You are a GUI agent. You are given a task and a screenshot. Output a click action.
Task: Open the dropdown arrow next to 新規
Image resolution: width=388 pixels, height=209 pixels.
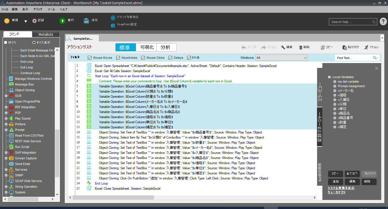click(x=26, y=21)
